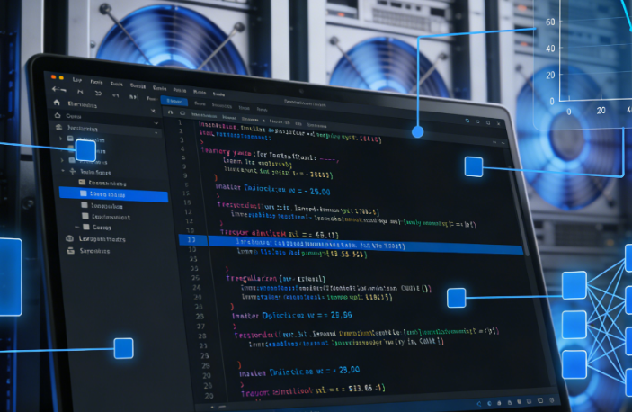Click the yellow folder icon above highlighted tree row
This screenshot has width=632, height=412.
pos(82,182)
